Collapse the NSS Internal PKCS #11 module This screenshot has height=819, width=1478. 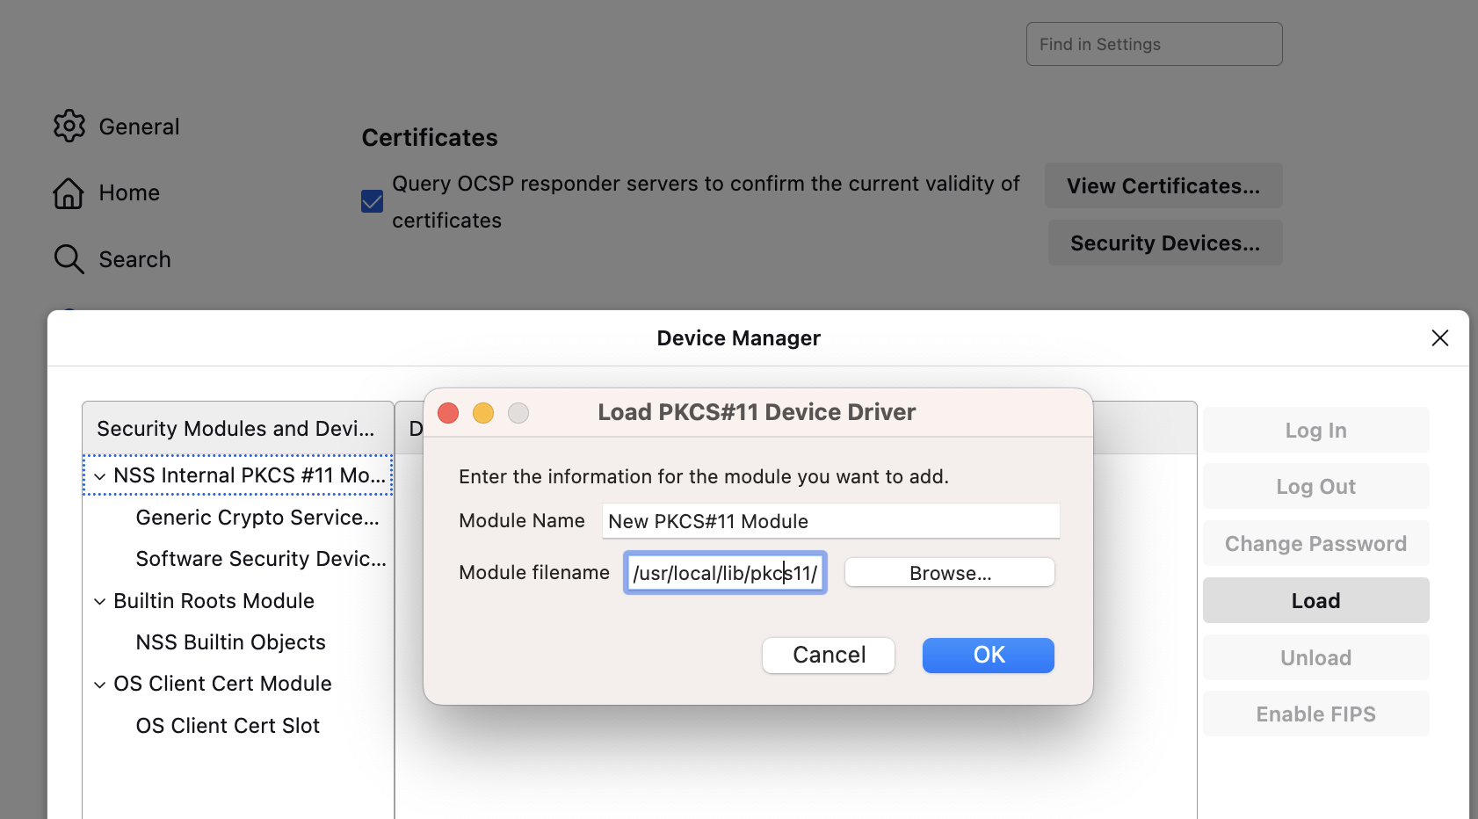coord(100,476)
